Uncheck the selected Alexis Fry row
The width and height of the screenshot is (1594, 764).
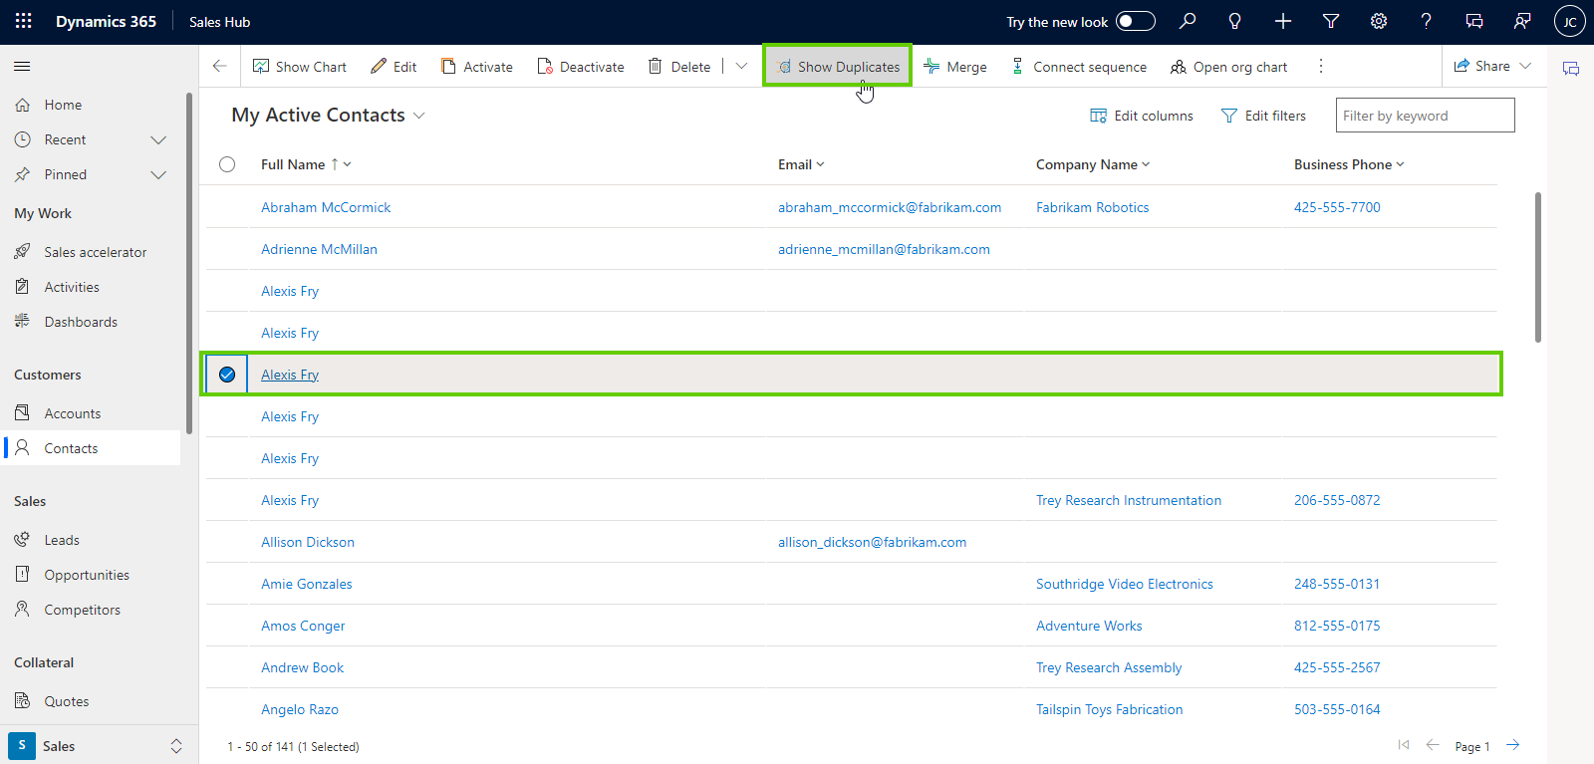point(227,375)
